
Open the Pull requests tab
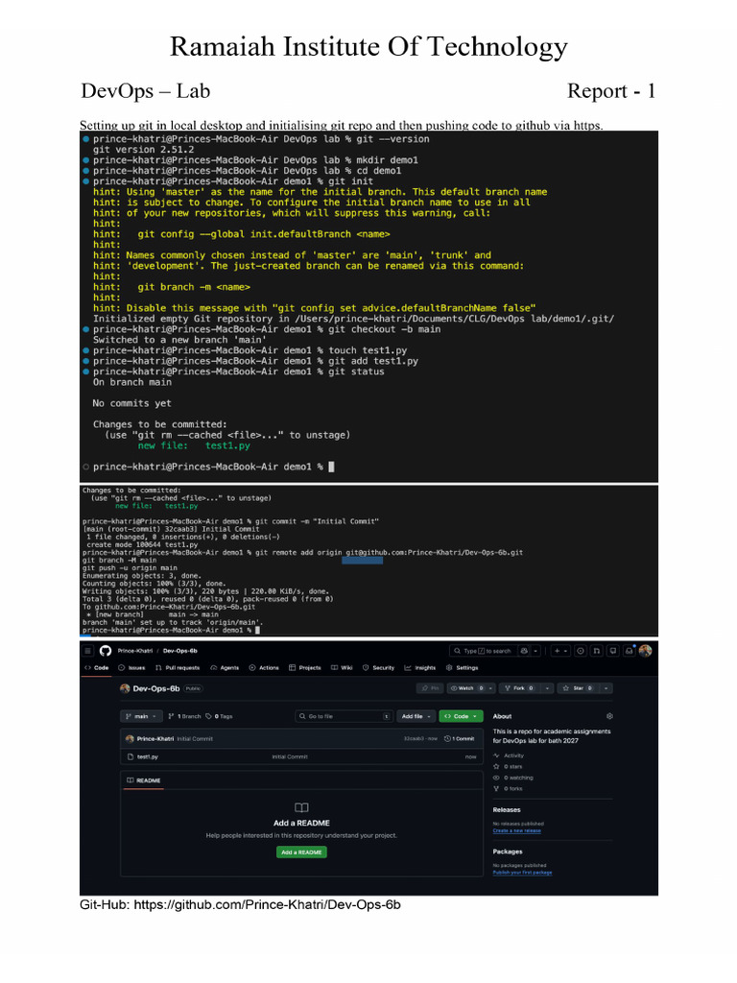178,668
